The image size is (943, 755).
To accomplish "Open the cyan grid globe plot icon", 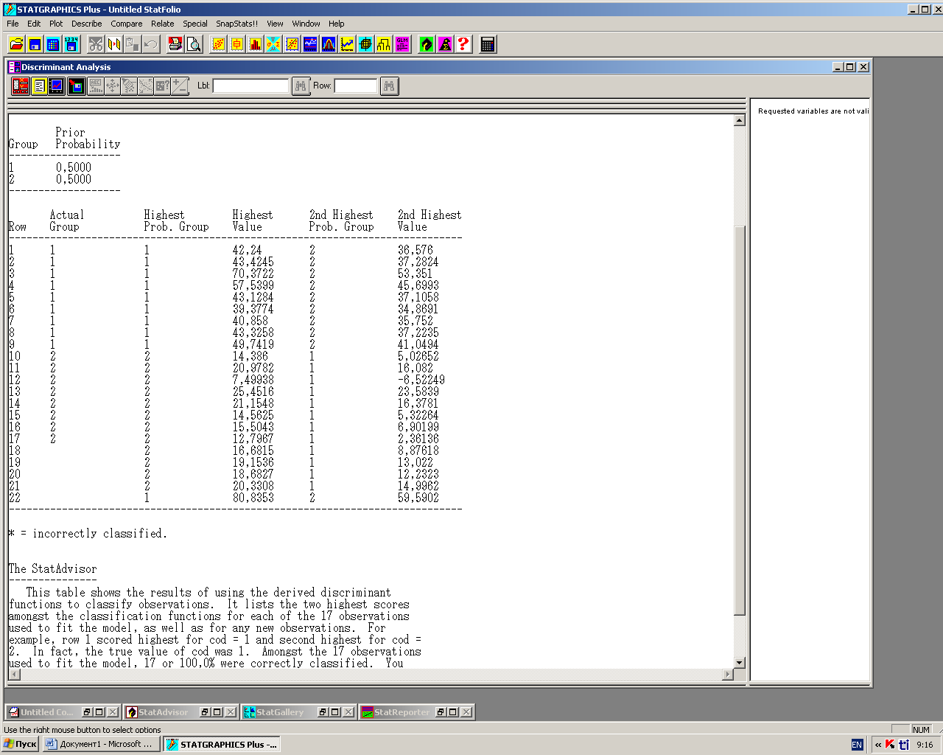I will [365, 44].
